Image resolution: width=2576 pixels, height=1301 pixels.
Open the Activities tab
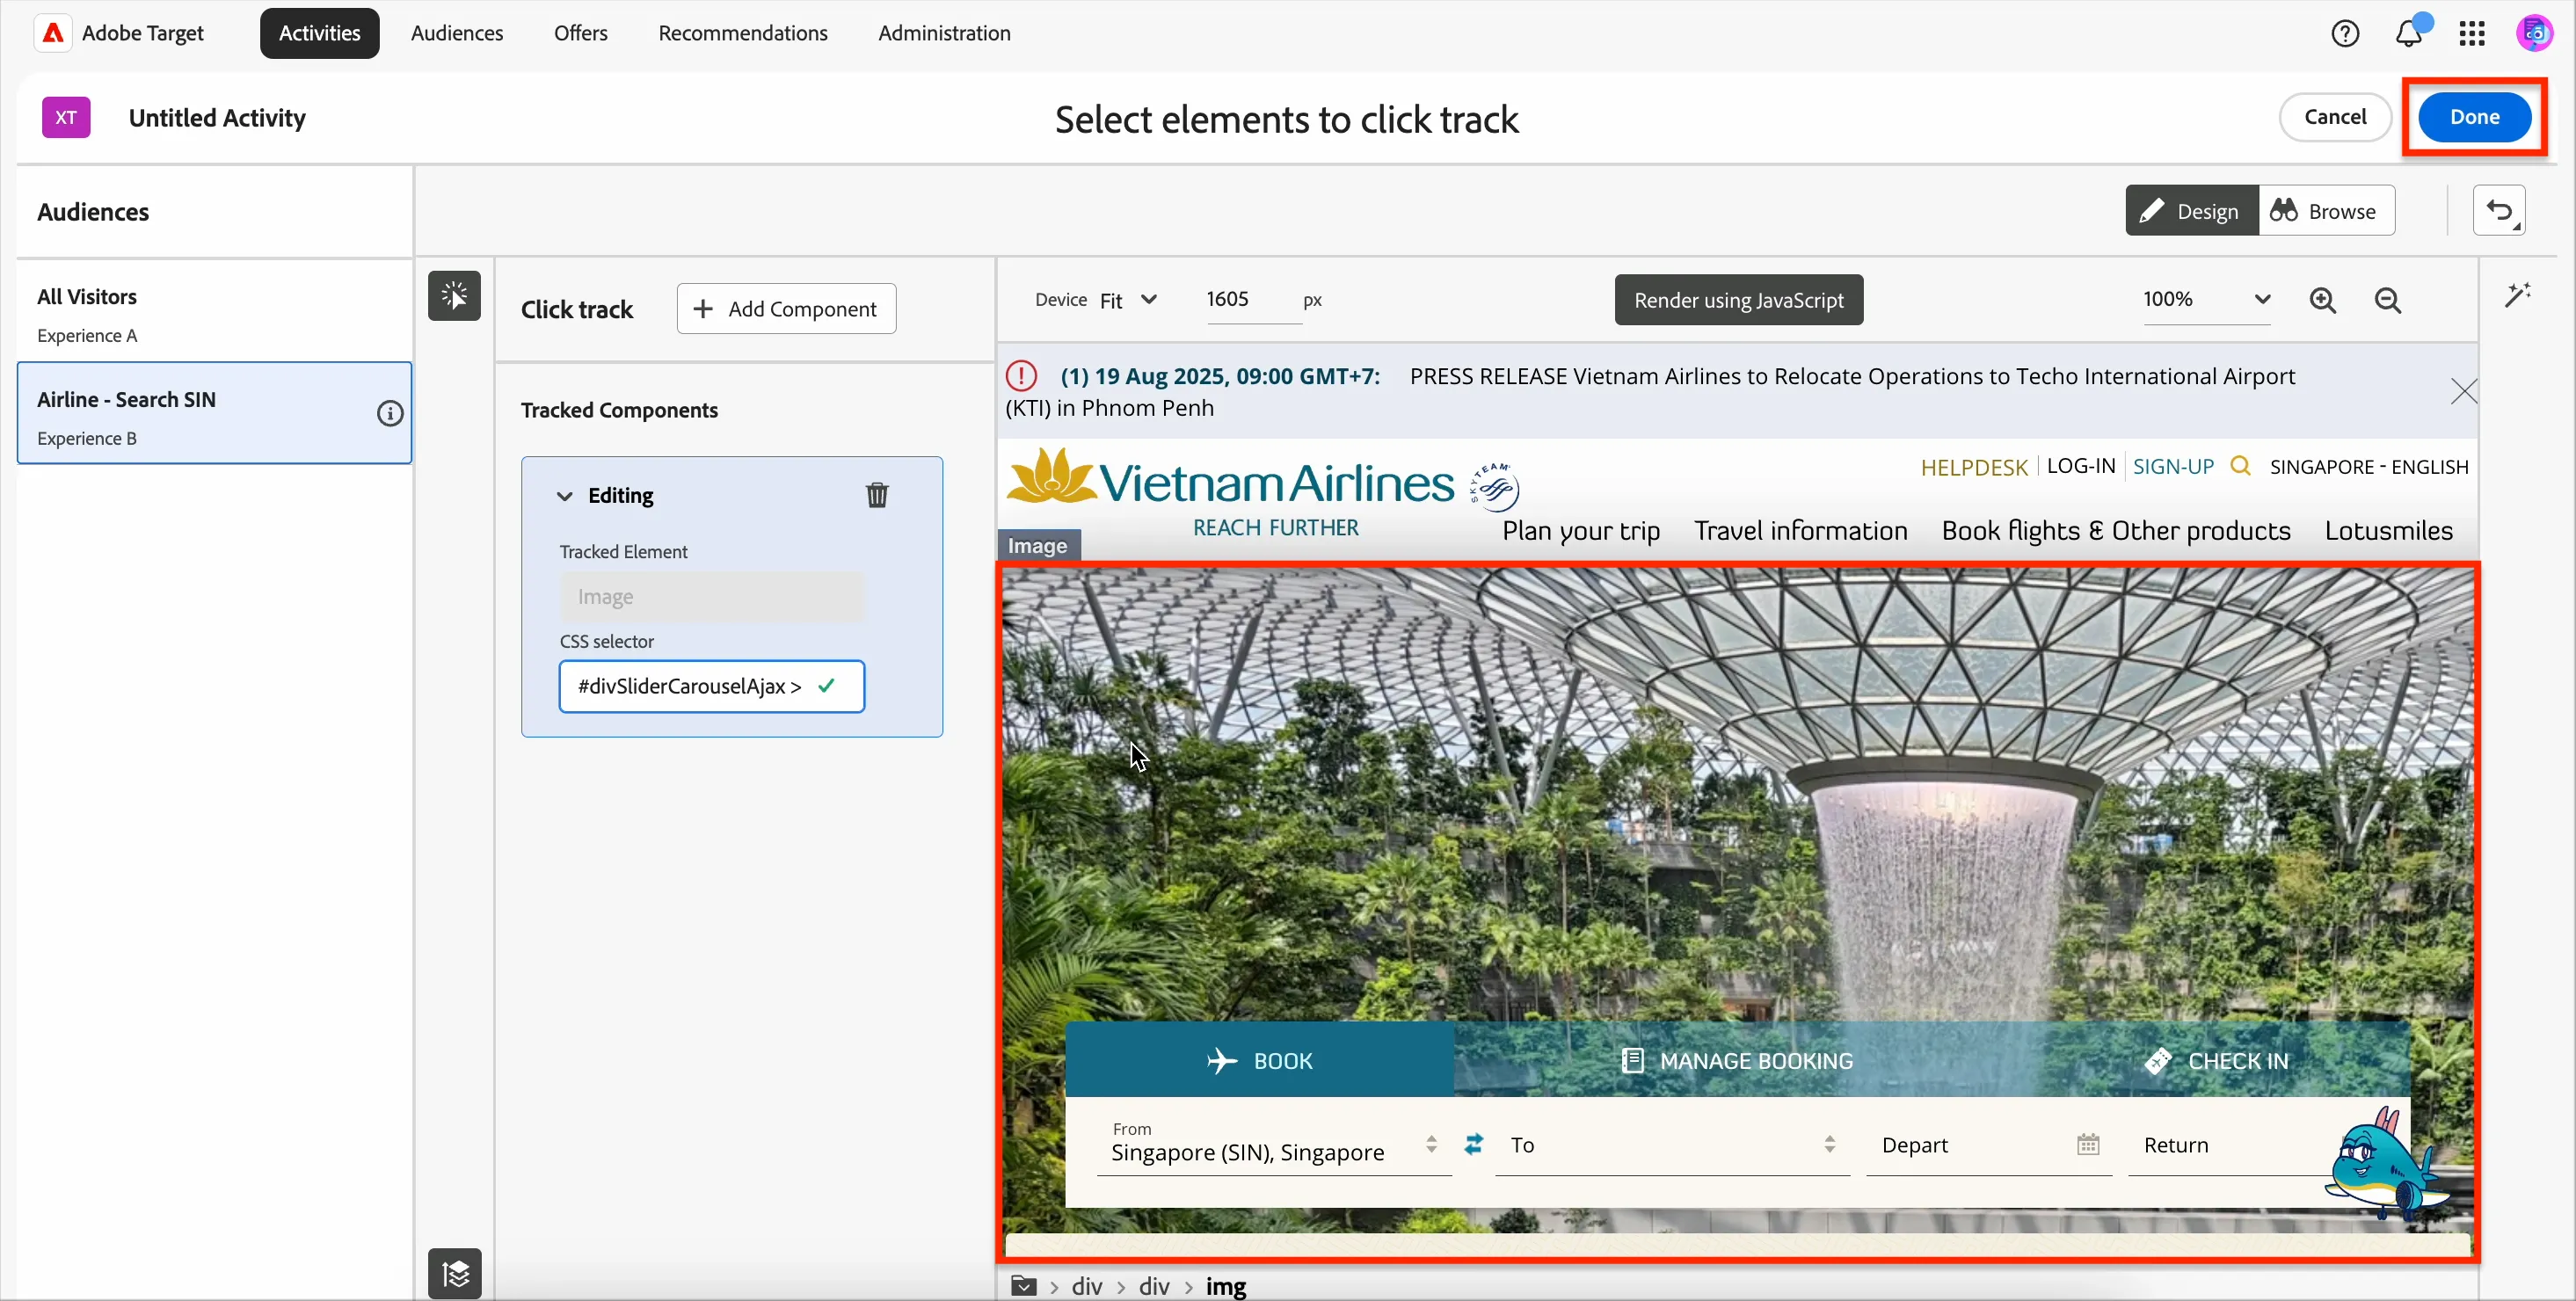(319, 33)
